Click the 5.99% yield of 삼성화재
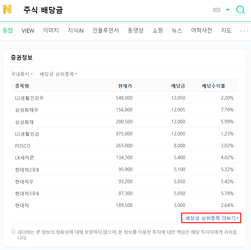 point(227,122)
